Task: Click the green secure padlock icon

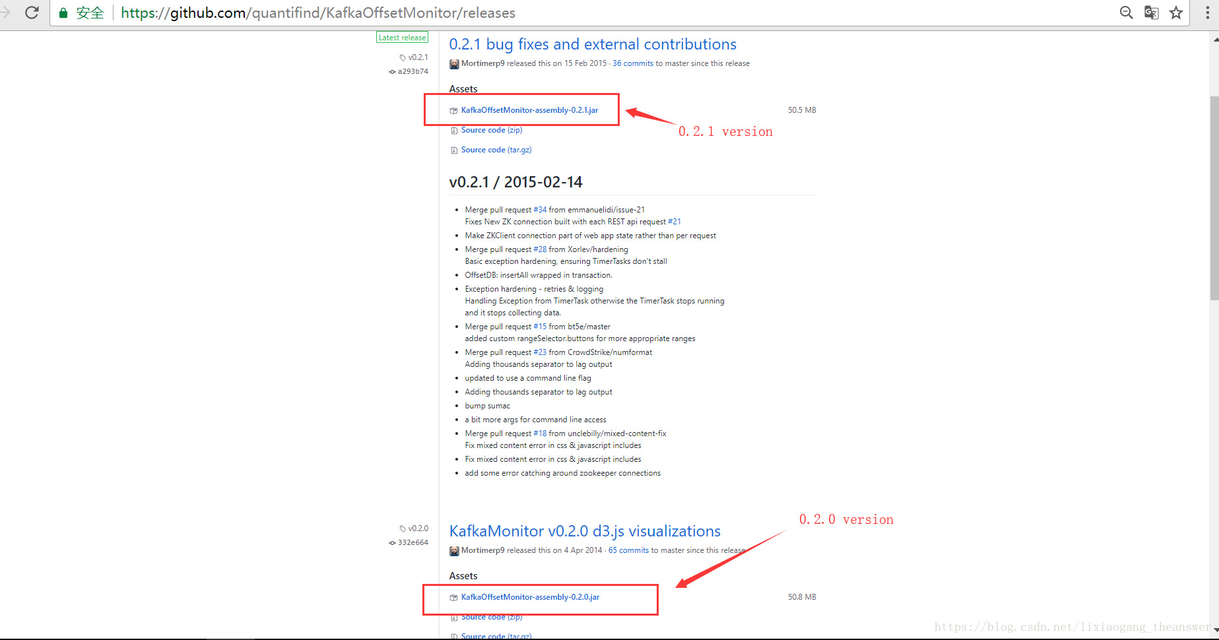Action: click(63, 13)
